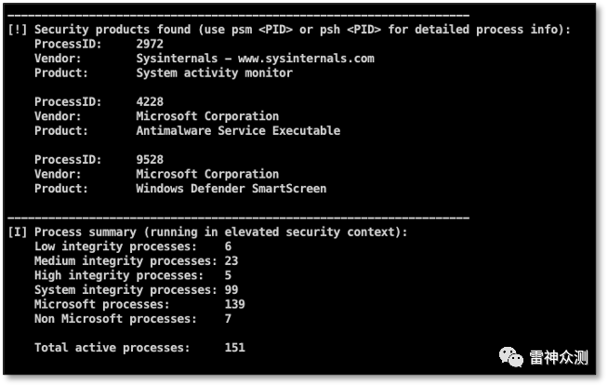
Task: Click the [I] info marker
Action: pos(16,232)
